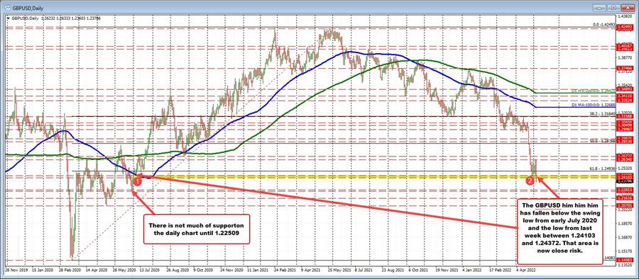This screenshot has height=279, width=639.
Task: Click the red 1.42493 price tag
Action: [x=625, y=27]
